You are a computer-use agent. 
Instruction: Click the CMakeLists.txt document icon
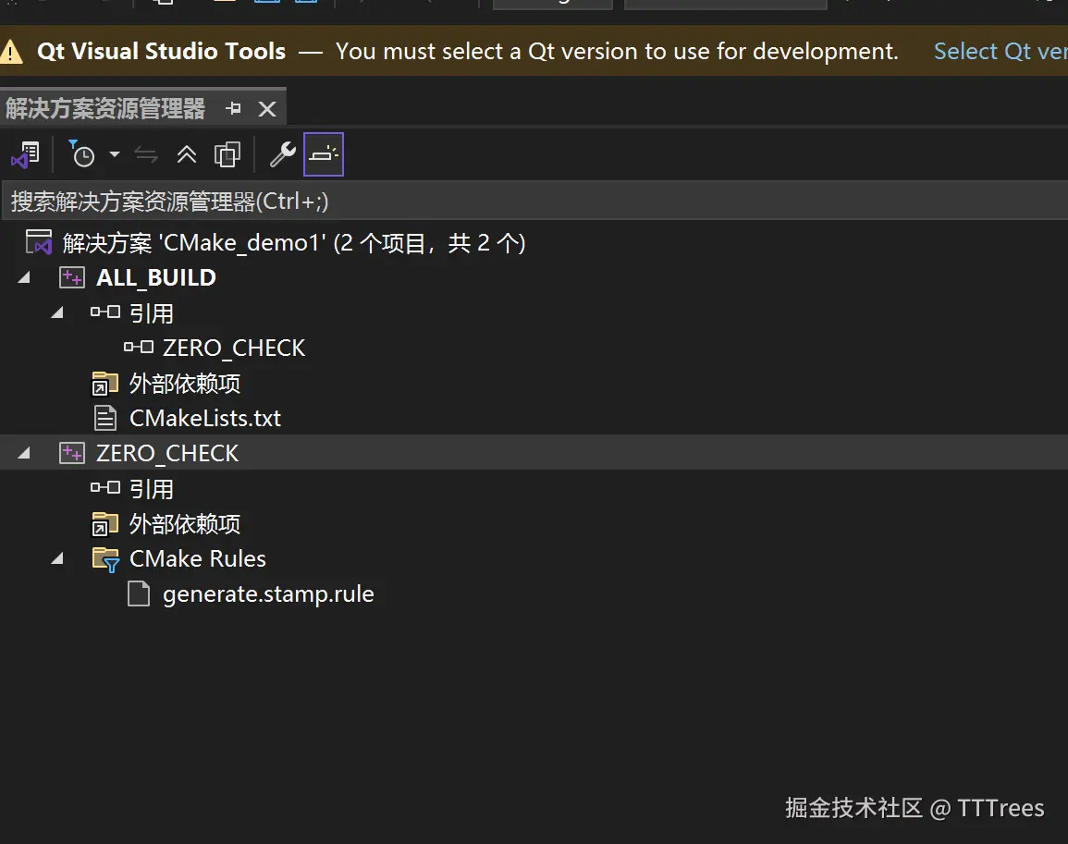point(104,418)
